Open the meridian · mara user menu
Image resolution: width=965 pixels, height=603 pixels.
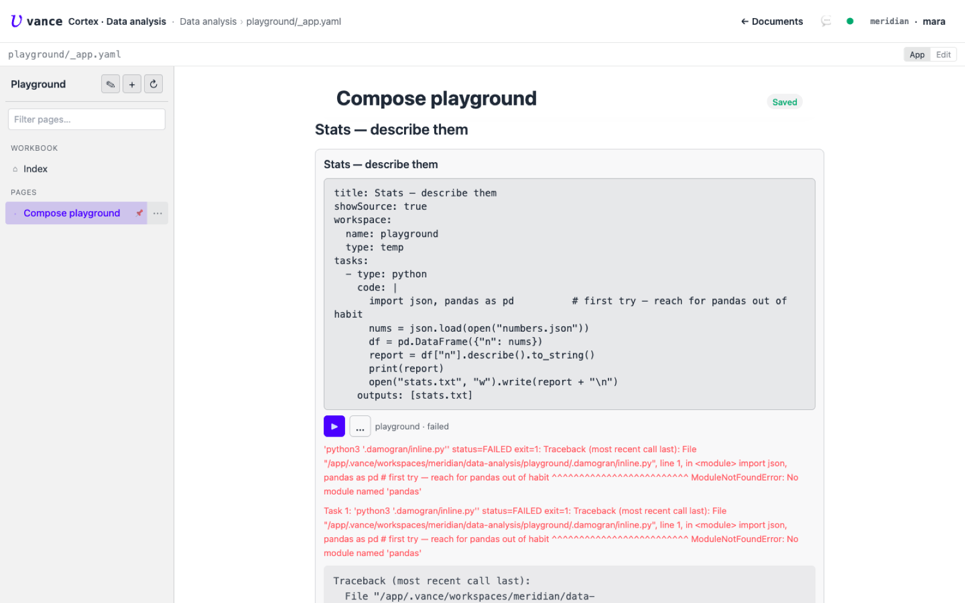click(x=907, y=22)
